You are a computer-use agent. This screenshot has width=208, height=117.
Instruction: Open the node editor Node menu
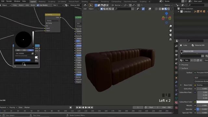33,5
